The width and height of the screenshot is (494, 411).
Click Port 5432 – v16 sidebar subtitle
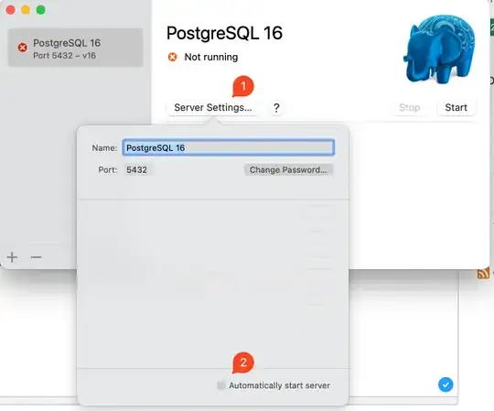[x=65, y=56]
